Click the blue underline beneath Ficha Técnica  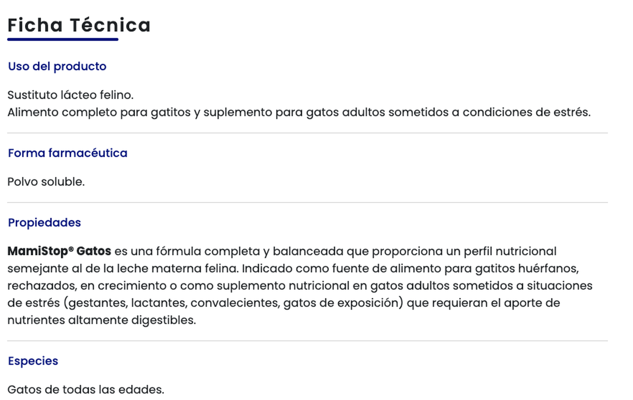click(x=62, y=40)
